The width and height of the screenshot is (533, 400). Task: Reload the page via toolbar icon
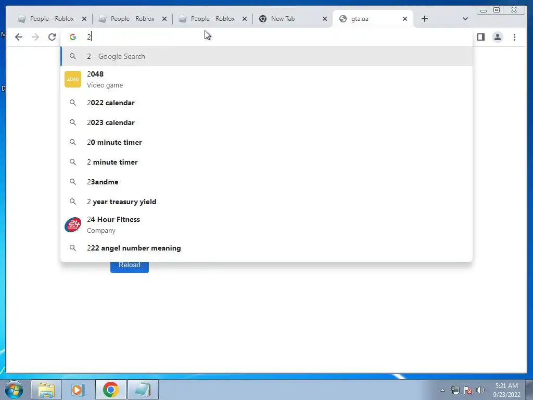(x=52, y=37)
